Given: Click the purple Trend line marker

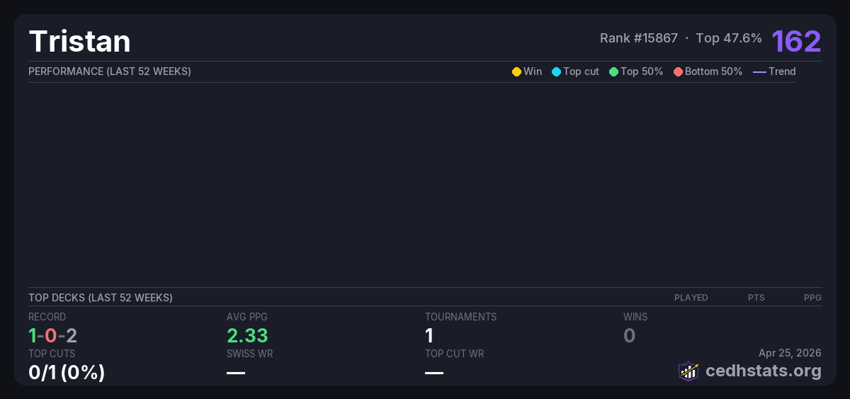Looking at the screenshot, I should pos(759,71).
